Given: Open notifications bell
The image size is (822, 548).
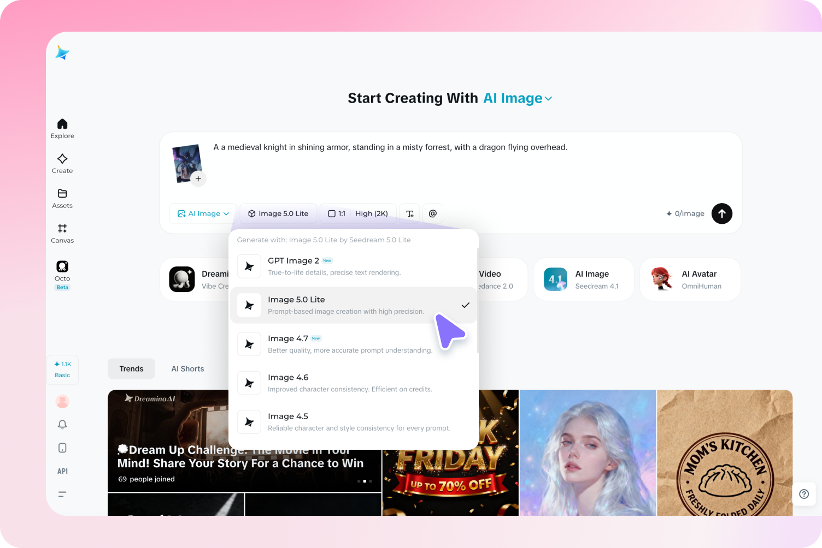Looking at the screenshot, I should click(x=62, y=425).
